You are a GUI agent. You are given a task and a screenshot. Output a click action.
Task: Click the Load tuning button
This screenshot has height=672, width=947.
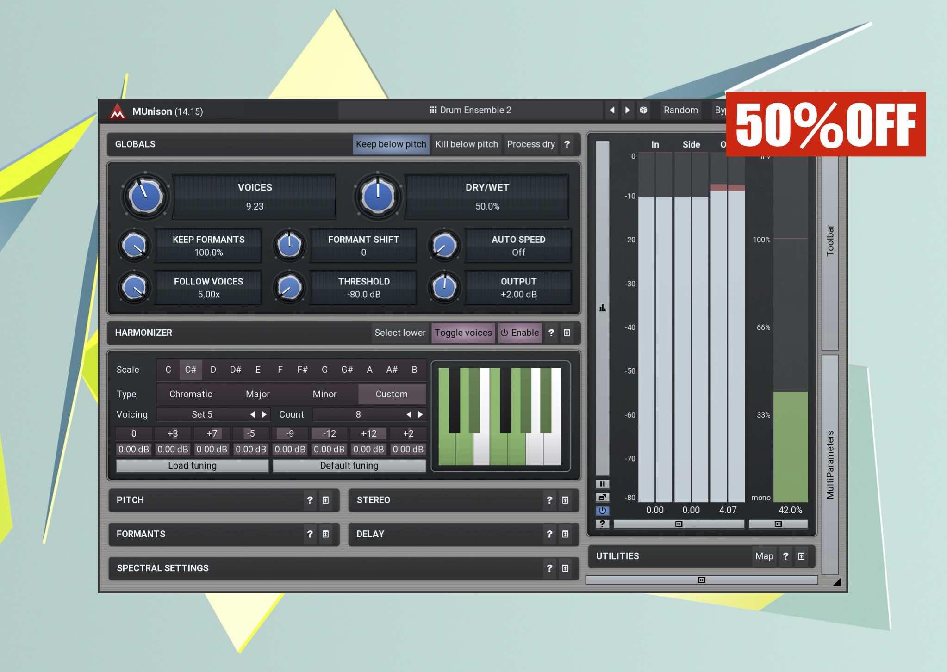tap(192, 465)
